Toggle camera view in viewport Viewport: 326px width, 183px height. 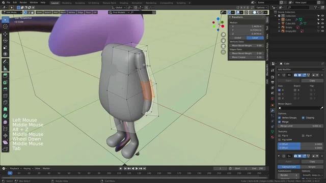(223, 46)
